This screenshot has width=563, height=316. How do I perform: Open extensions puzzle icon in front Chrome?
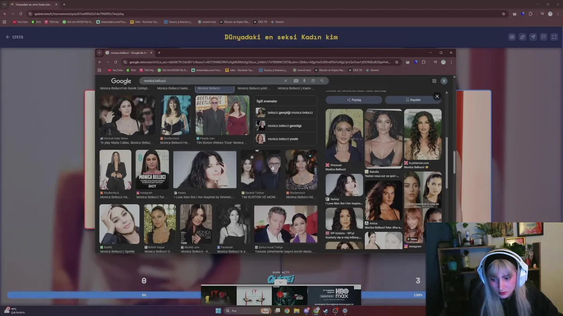pyautogui.click(x=424, y=62)
